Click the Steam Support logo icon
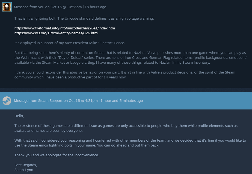252x174 pixels. pyautogui.click(x=7, y=101)
